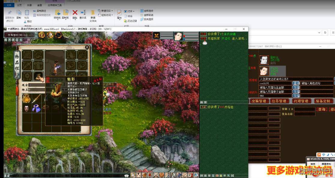
Task: Click the Cut scissors item
Action: [x=28, y=22]
